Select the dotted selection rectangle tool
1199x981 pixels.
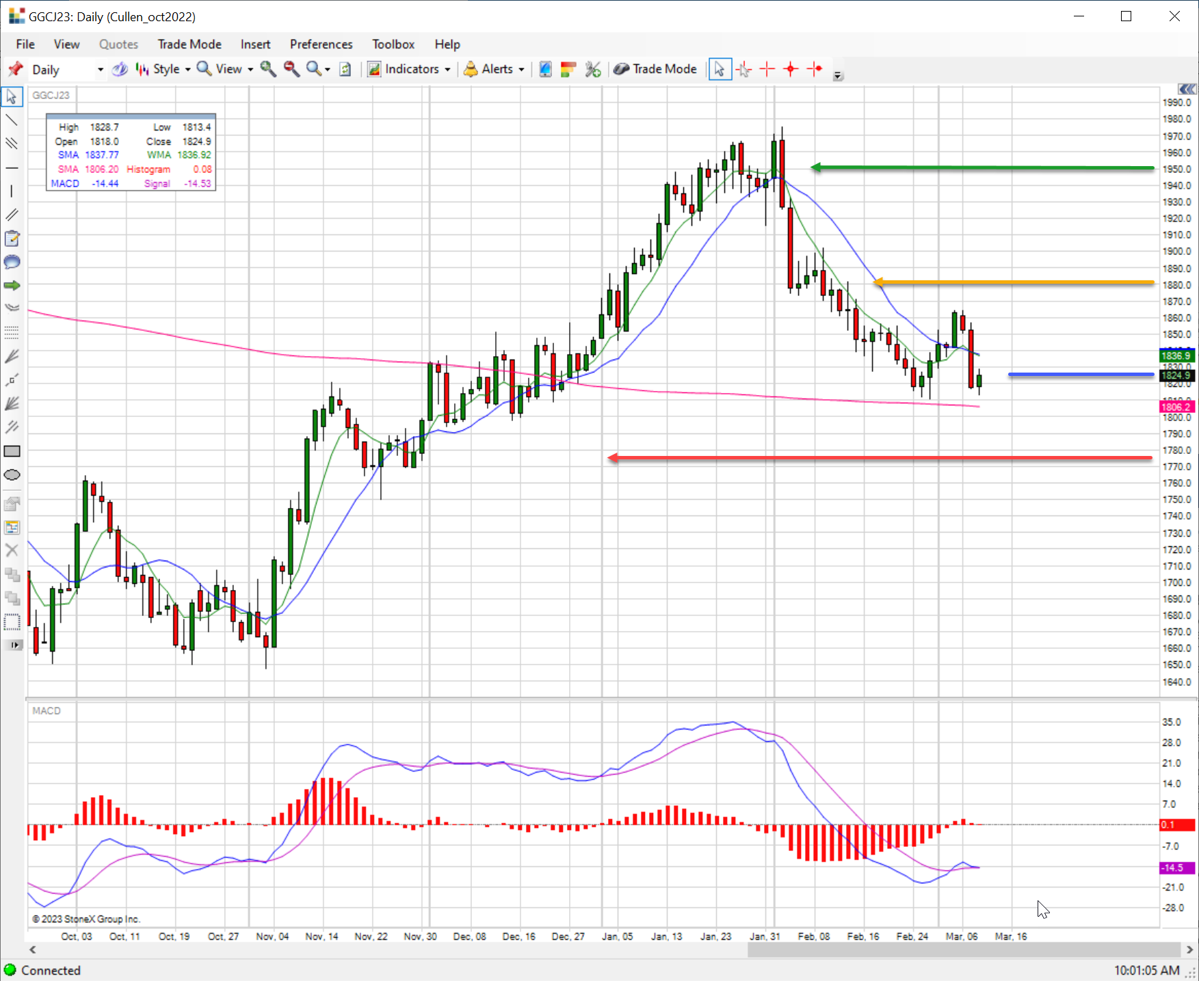click(x=12, y=622)
